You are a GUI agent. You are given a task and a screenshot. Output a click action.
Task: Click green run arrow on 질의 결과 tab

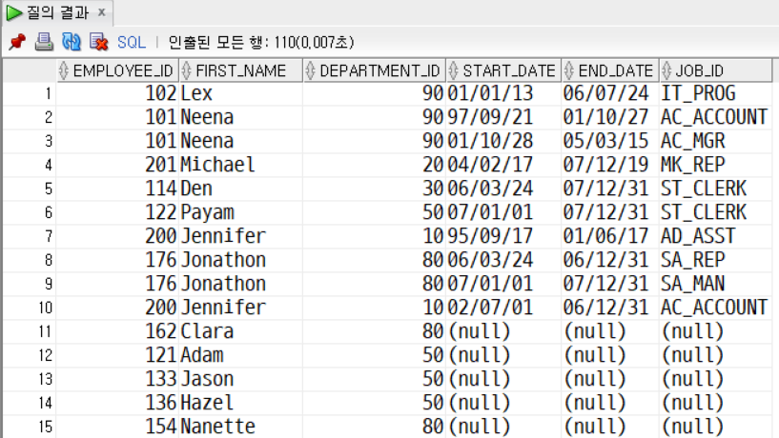click(x=14, y=12)
